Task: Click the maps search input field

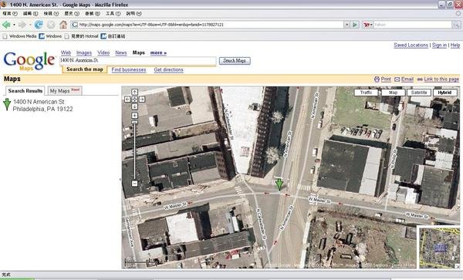Action: 138,60
